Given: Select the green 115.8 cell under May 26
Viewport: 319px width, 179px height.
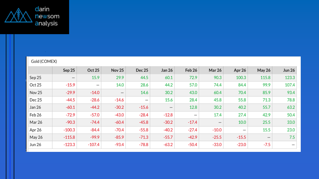Looking at the screenshot, I should click(265, 78).
